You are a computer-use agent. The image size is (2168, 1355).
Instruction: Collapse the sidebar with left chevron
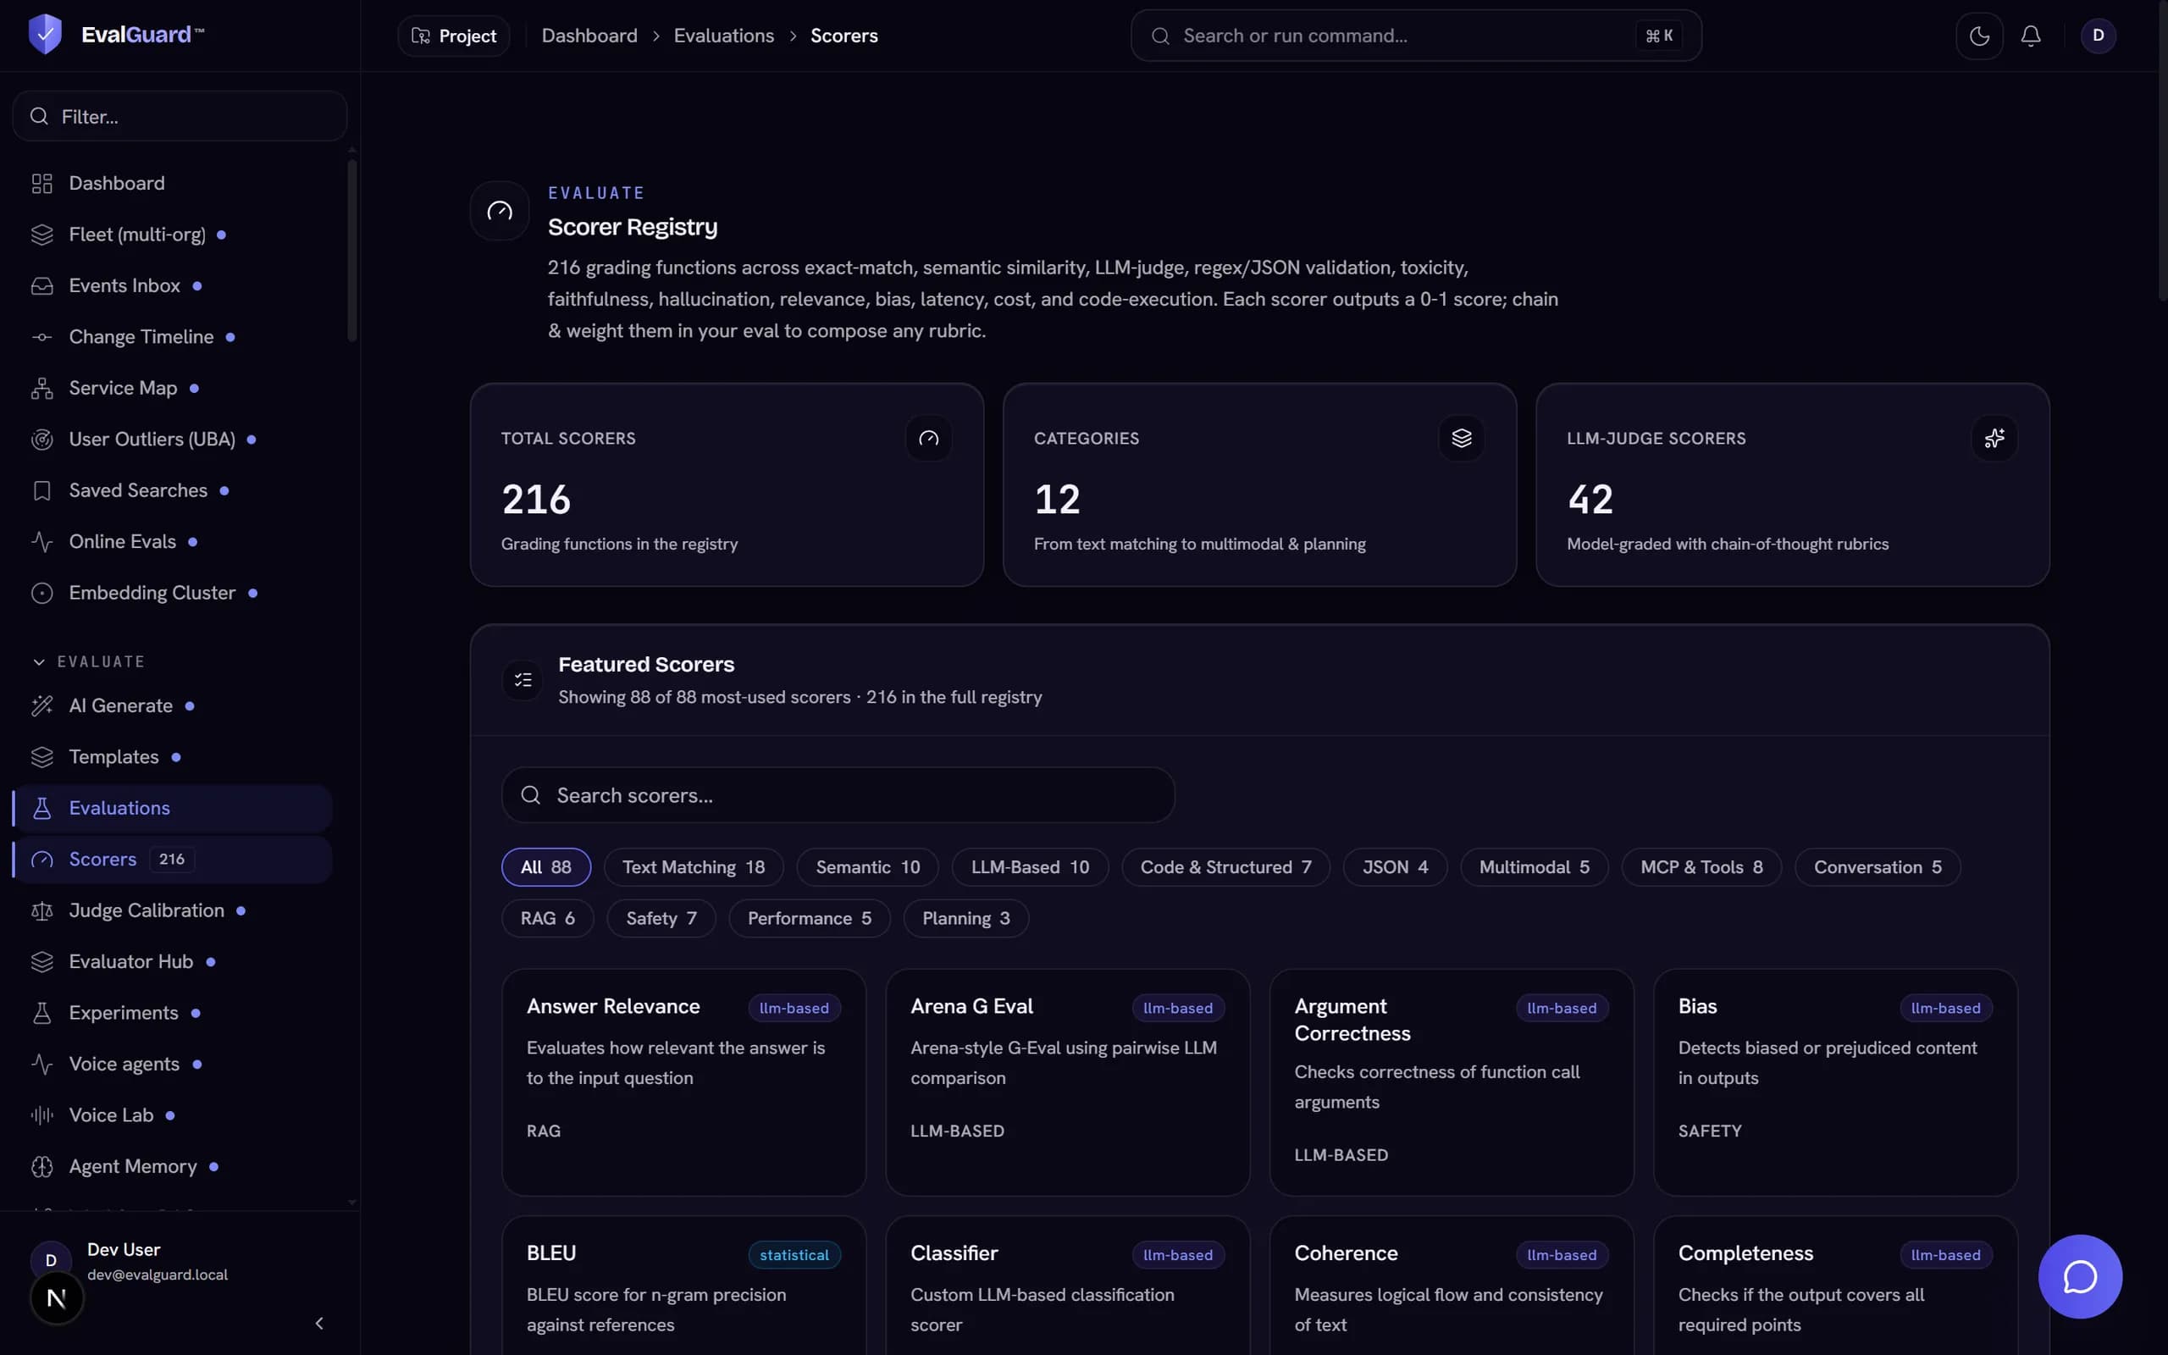[319, 1323]
